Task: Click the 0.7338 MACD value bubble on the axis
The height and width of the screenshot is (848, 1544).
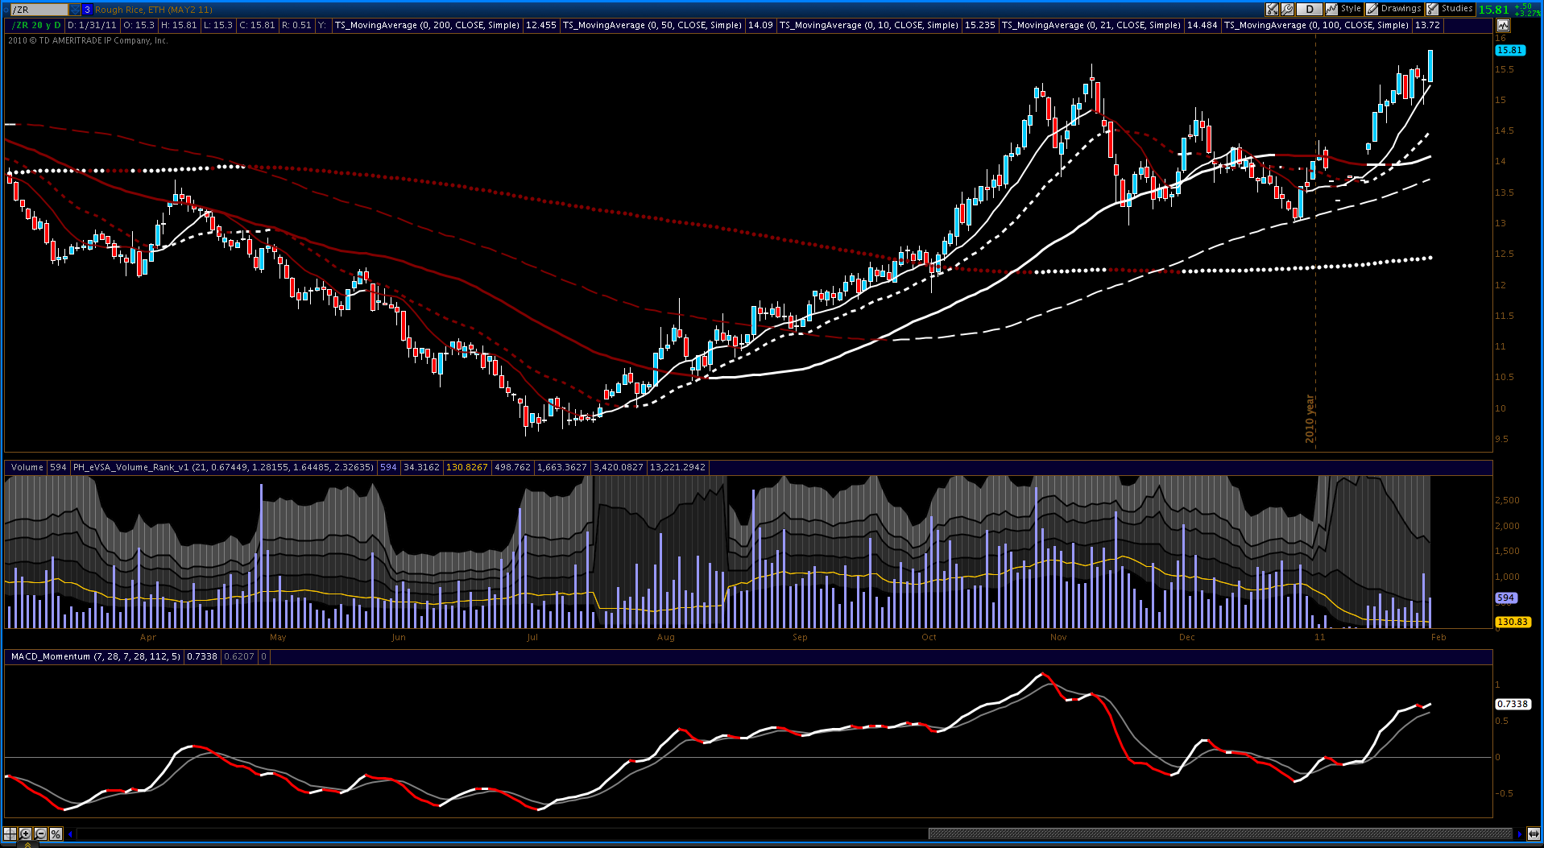Action: click(x=1513, y=704)
